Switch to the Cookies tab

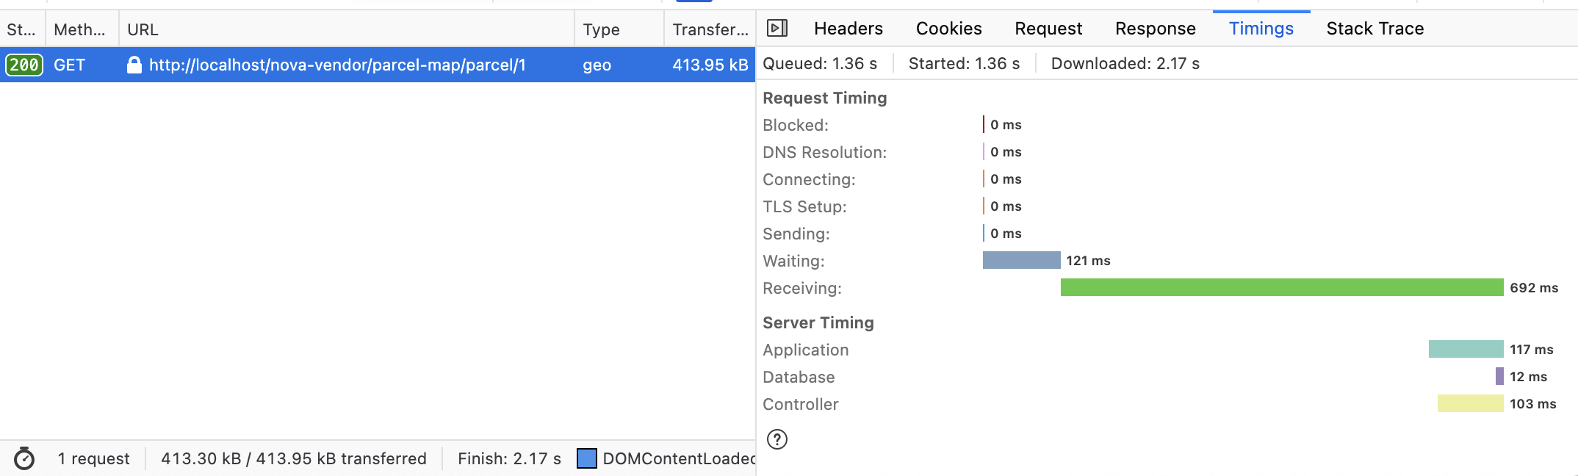tap(948, 29)
